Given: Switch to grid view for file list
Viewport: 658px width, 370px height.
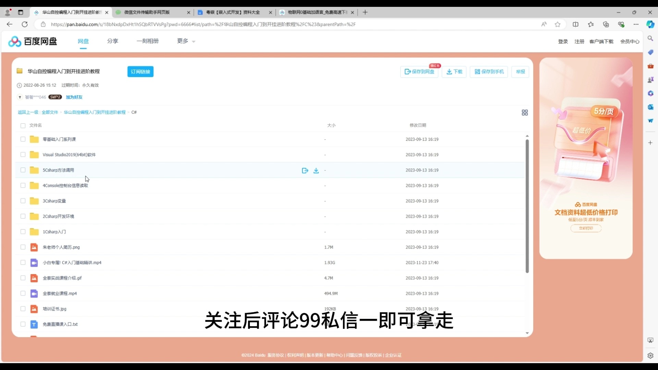Looking at the screenshot, I should pyautogui.click(x=525, y=112).
